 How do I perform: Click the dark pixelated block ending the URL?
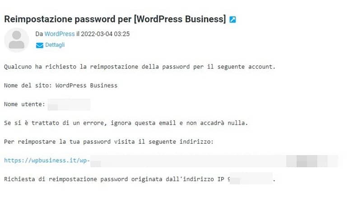(307, 161)
